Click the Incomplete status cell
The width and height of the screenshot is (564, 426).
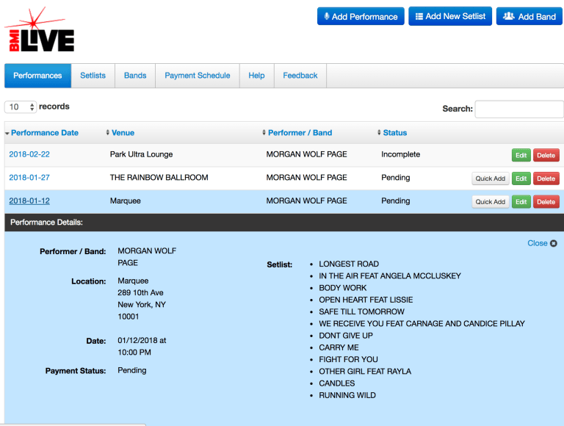401,154
